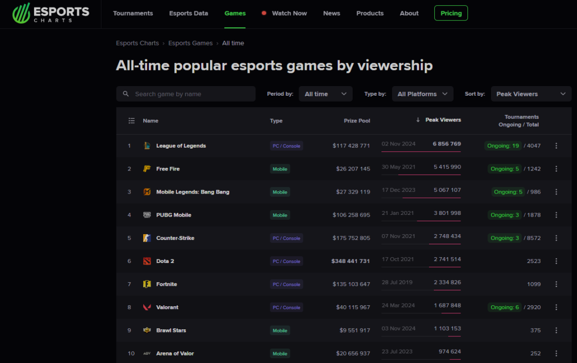Click the Valorant game icon
Image resolution: width=577 pixels, height=363 pixels.
[x=147, y=307]
